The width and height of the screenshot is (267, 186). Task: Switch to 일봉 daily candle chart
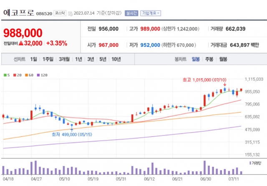[x=196, y=59]
